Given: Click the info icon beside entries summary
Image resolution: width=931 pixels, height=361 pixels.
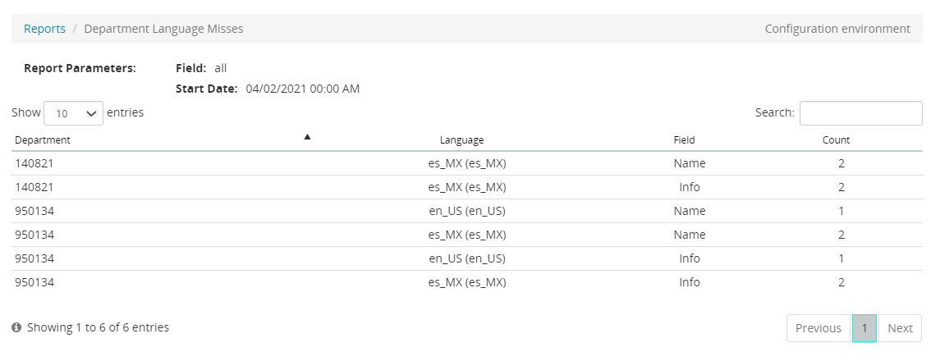Looking at the screenshot, I should point(16,328).
